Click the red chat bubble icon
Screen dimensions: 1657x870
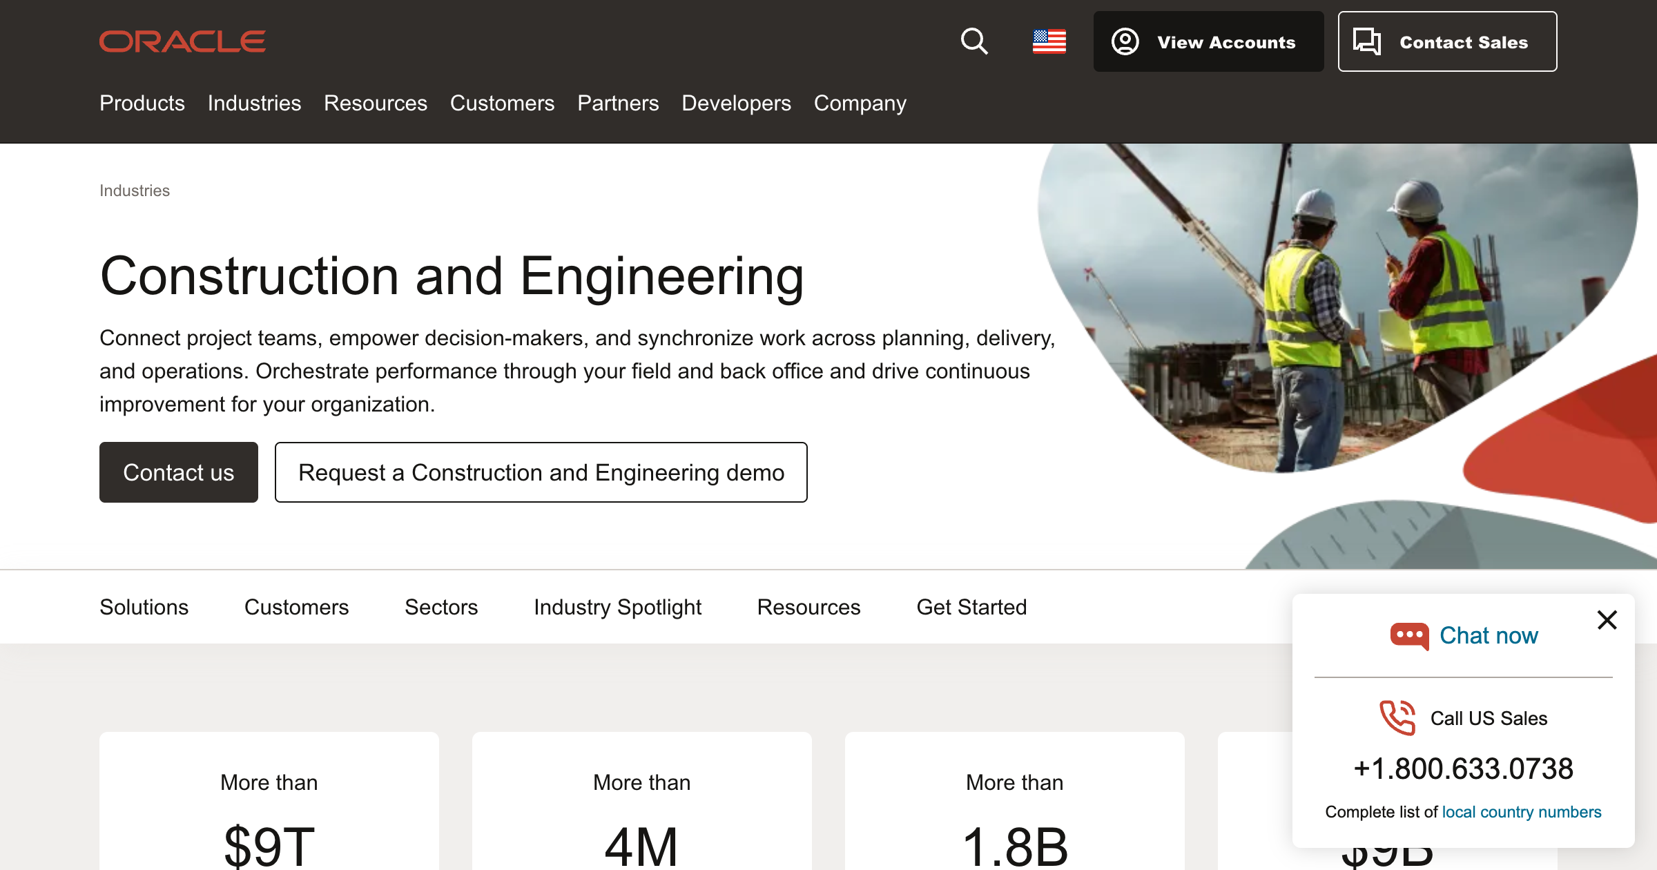[1409, 636]
